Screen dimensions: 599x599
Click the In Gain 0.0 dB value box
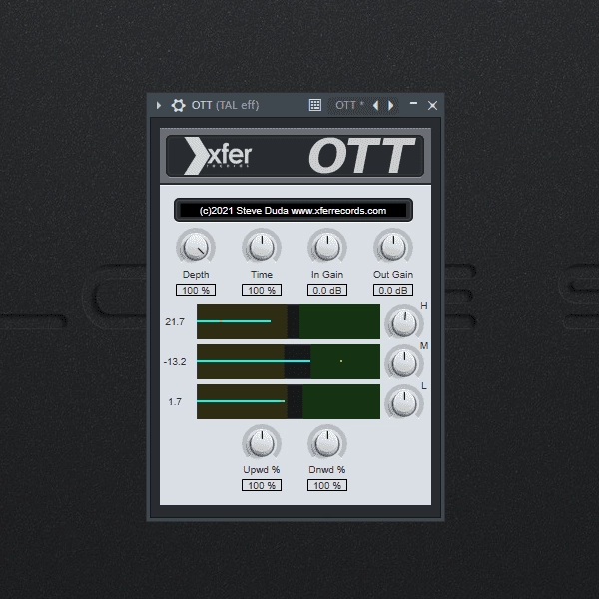327,290
